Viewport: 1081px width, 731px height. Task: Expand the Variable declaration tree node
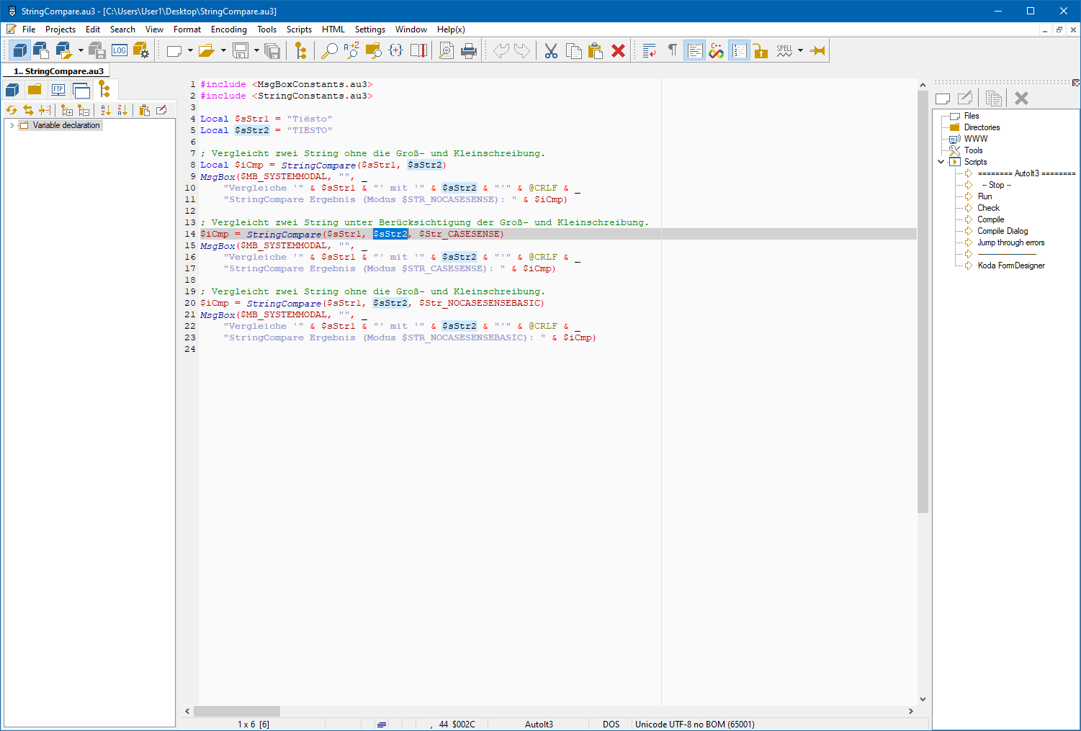(x=12, y=125)
